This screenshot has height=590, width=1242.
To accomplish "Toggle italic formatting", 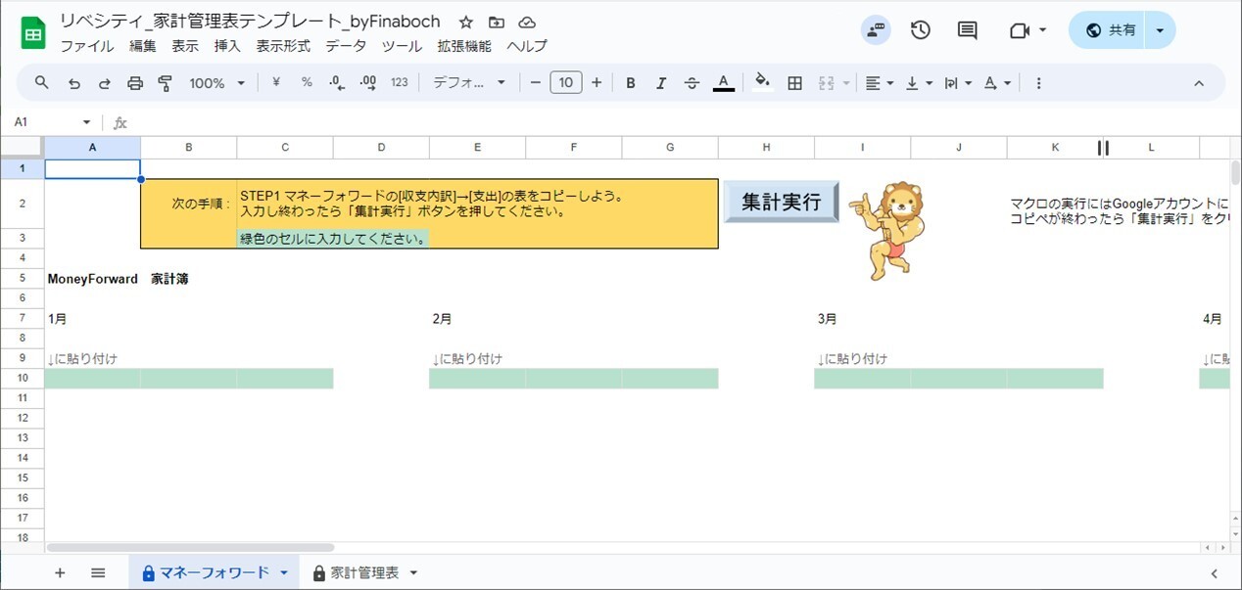I will 661,83.
